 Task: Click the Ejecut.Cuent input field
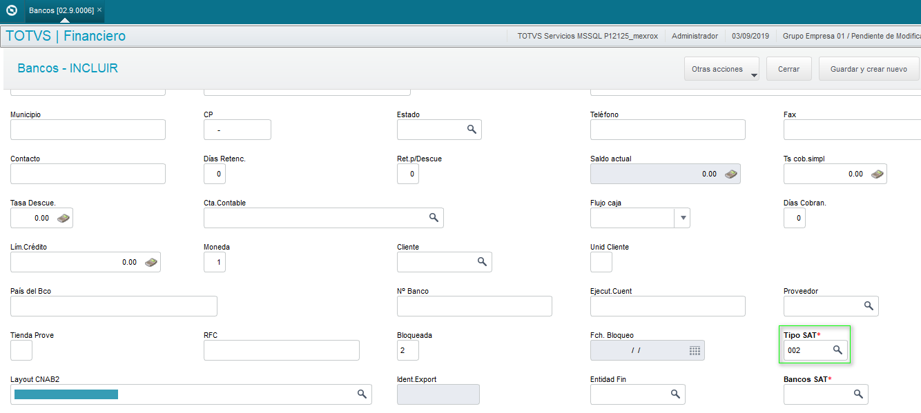tap(668, 306)
